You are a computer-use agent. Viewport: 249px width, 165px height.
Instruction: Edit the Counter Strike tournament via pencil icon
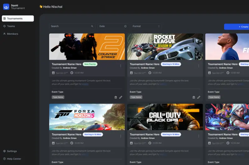point(121,97)
